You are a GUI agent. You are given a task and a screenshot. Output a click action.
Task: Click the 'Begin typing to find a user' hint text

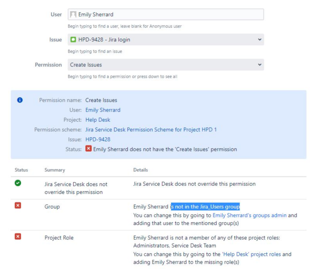point(124,26)
